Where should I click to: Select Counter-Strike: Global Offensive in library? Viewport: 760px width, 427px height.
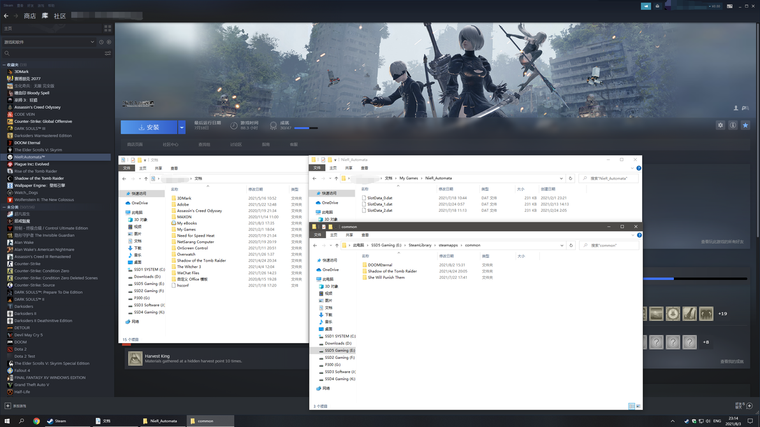coord(43,122)
